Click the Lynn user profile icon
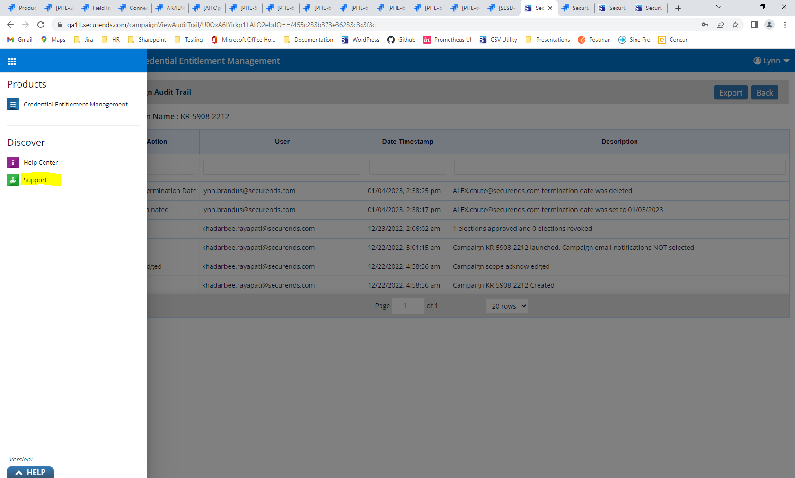This screenshot has width=795, height=478. (758, 61)
